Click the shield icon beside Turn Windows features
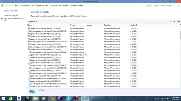181x101 pixels. pos(2,19)
